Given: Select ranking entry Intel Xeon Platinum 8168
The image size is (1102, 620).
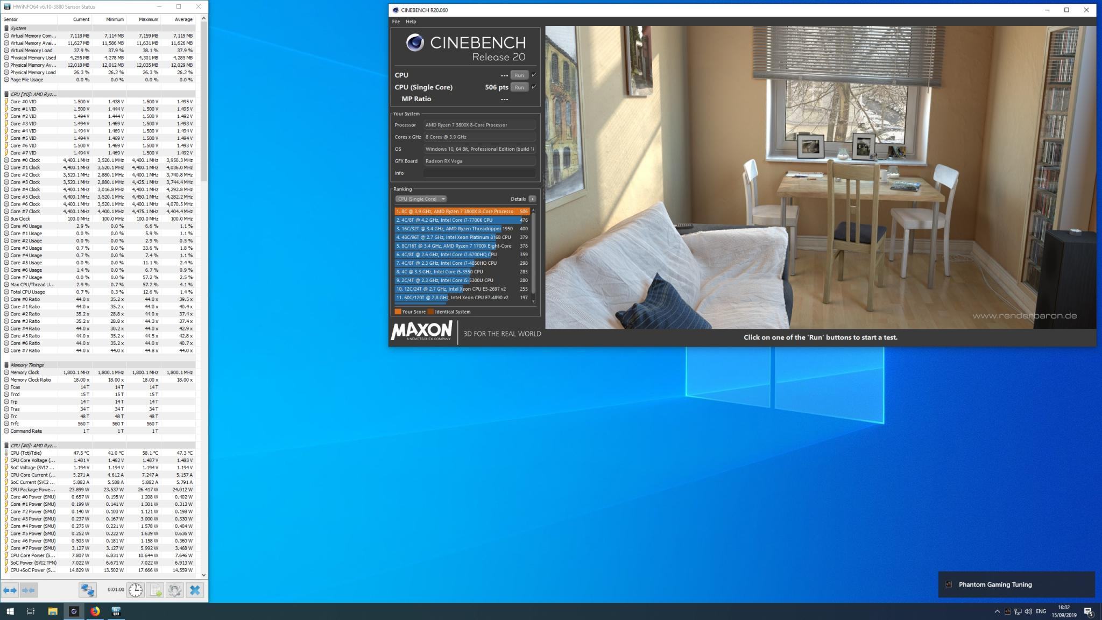Looking at the screenshot, I should point(462,237).
